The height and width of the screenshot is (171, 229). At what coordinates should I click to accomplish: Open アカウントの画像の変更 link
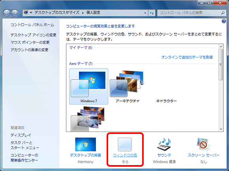tap(29, 50)
